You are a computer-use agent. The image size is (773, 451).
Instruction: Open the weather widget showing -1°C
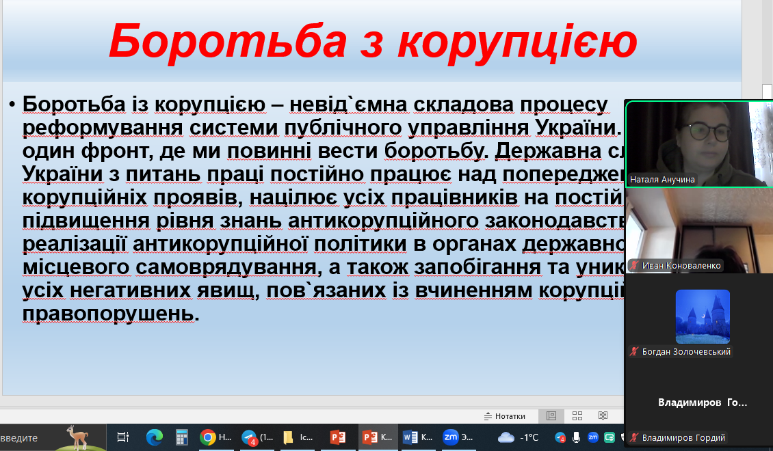pyautogui.click(x=518, y=437)
